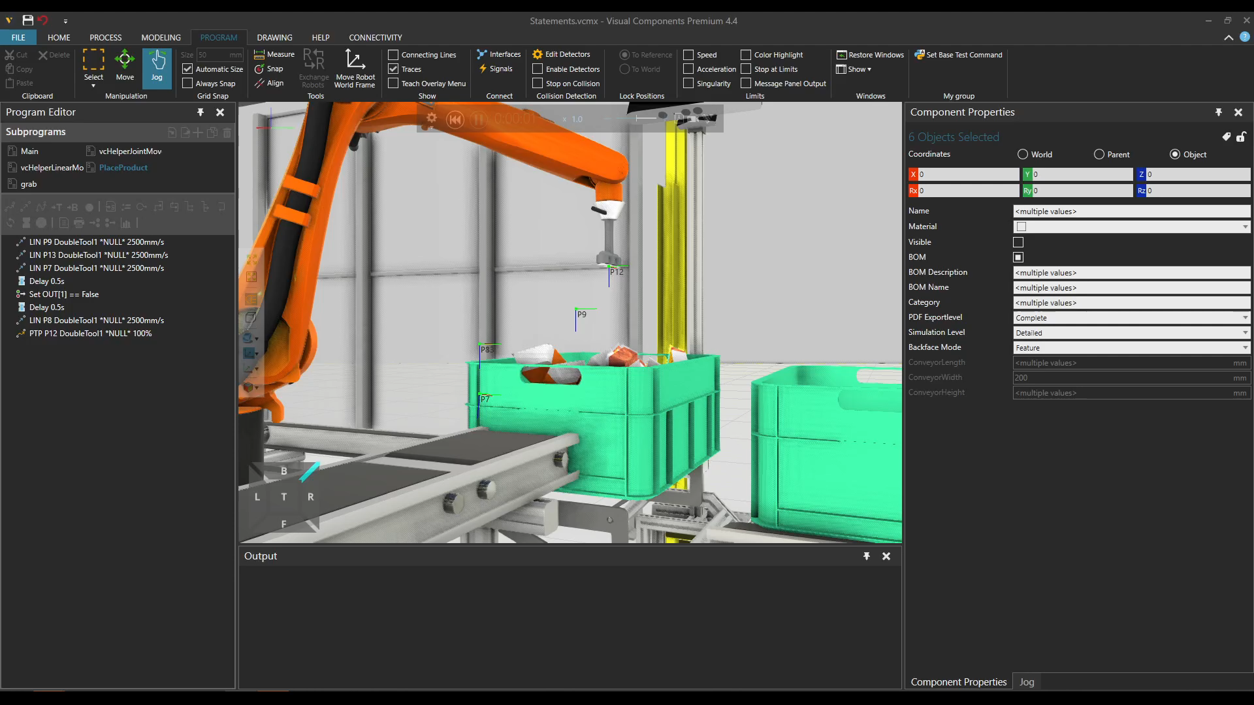Save the layout with floppy icon
1254x705 pixels.
click(x=27, y=20)
